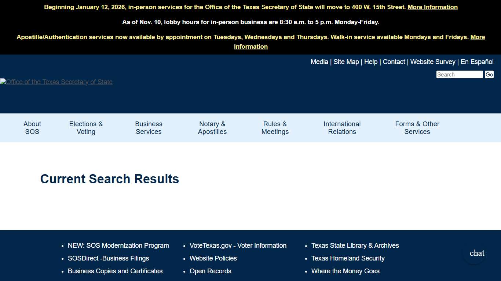
Task: Open the Notary & Apostilles menu
Action: tap(212, 128)
